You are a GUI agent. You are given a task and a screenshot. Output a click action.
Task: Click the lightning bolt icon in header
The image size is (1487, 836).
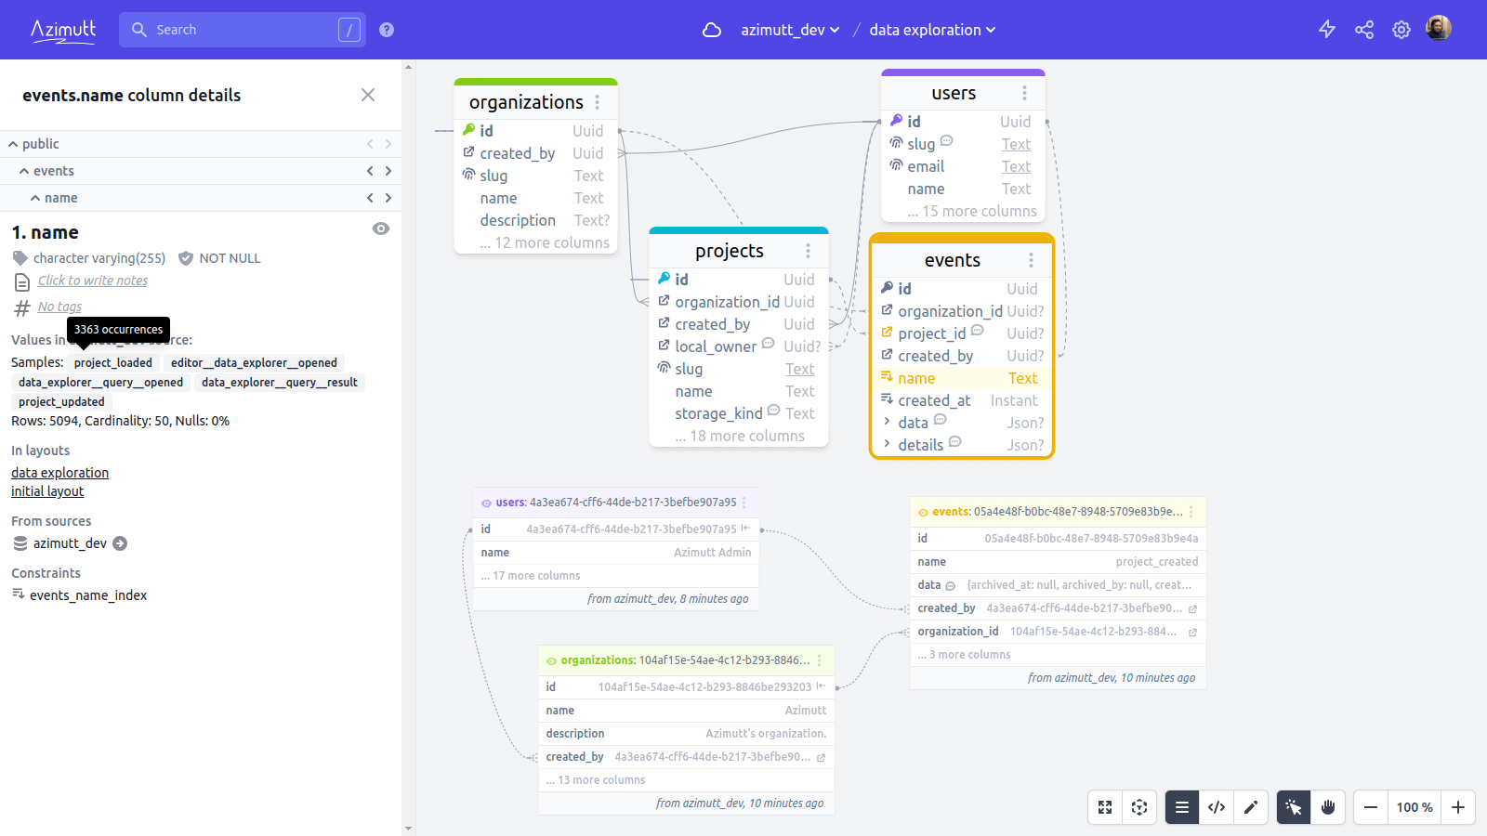pos(1327,30)
